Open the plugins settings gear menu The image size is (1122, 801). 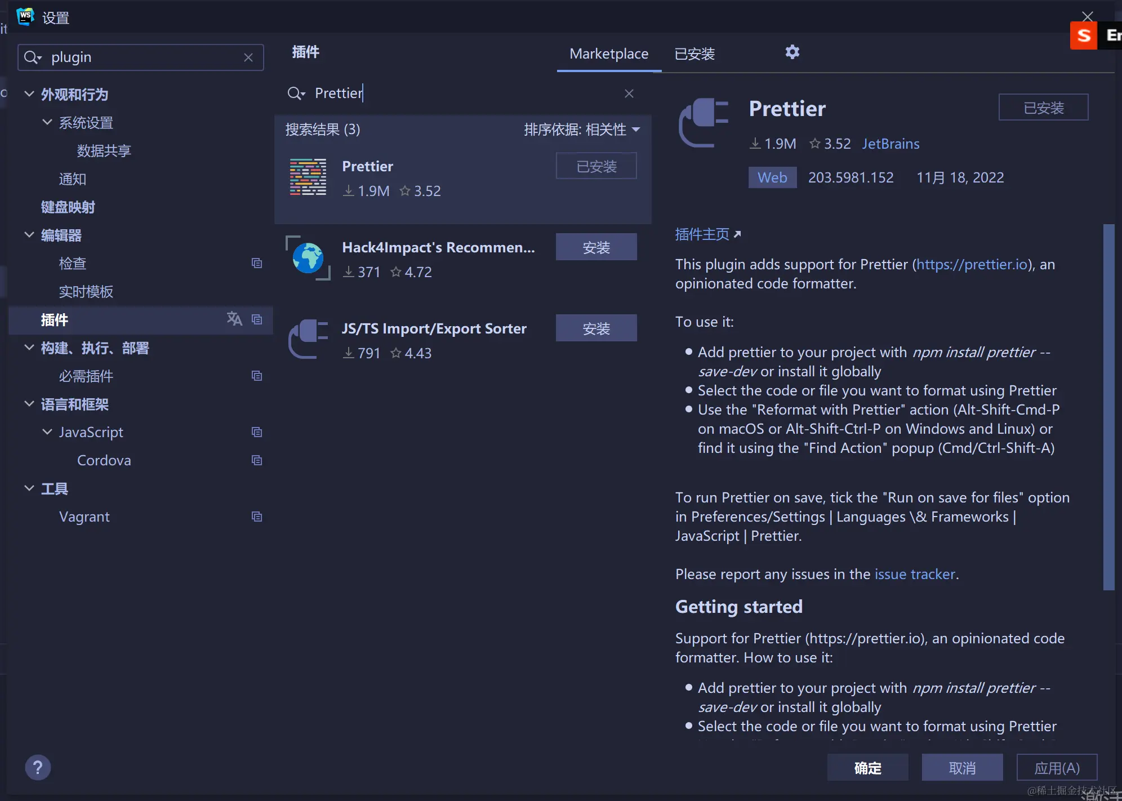pos(792,52)
